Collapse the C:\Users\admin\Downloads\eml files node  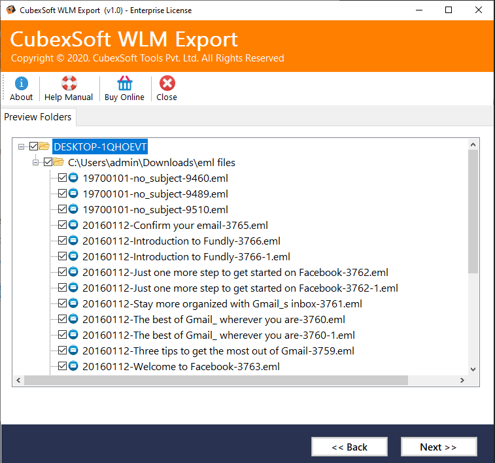tap(36, 162)
